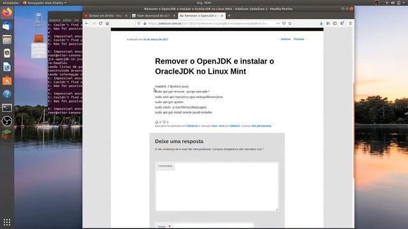The image size is (408, 229).
Task: Open the system status menu icons
Action: pos(395,3)
